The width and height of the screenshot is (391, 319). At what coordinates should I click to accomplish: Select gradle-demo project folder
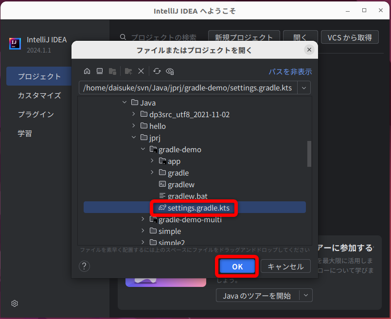[x=195, y=149]
